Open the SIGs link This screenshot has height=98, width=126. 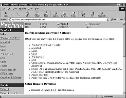tap(88, 27)
